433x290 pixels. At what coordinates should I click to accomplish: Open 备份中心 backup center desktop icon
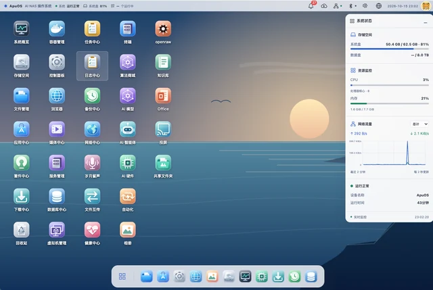coord(92,96)
